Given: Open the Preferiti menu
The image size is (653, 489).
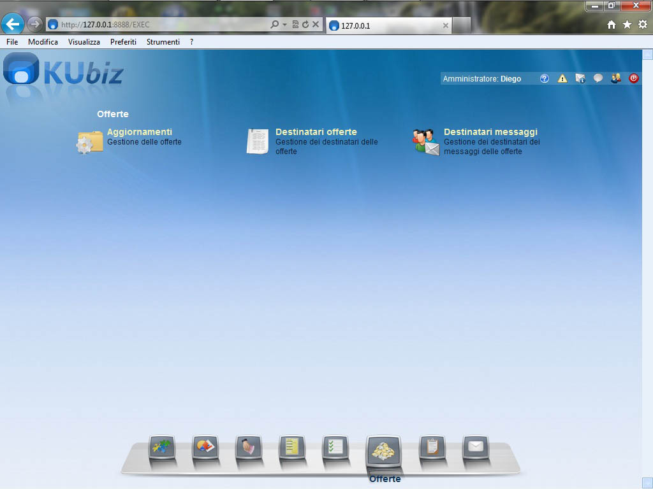Looking at the screenshot, I should [x=123, y=42].
